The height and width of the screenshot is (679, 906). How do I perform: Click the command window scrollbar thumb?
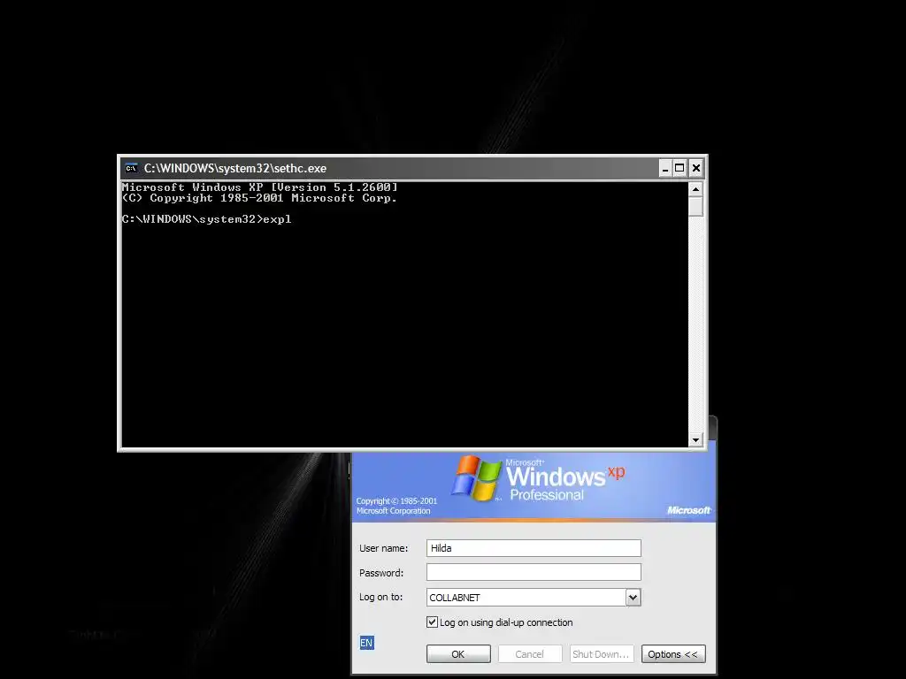(x=695, y=207)
